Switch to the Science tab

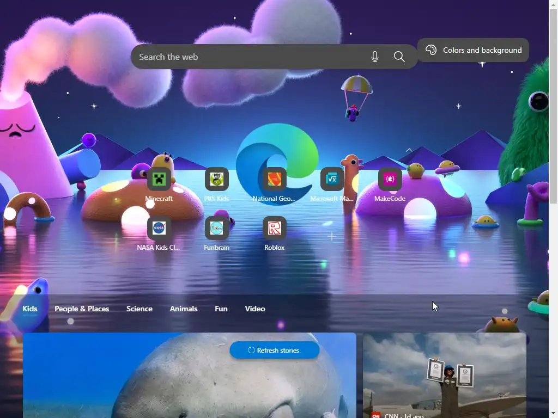pos(139,309)
